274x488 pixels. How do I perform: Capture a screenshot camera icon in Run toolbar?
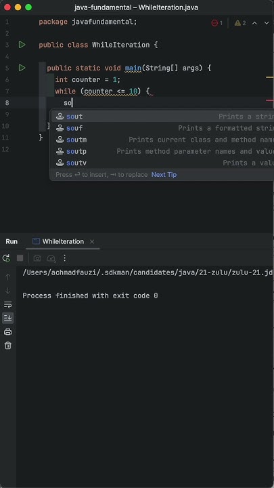37,258
